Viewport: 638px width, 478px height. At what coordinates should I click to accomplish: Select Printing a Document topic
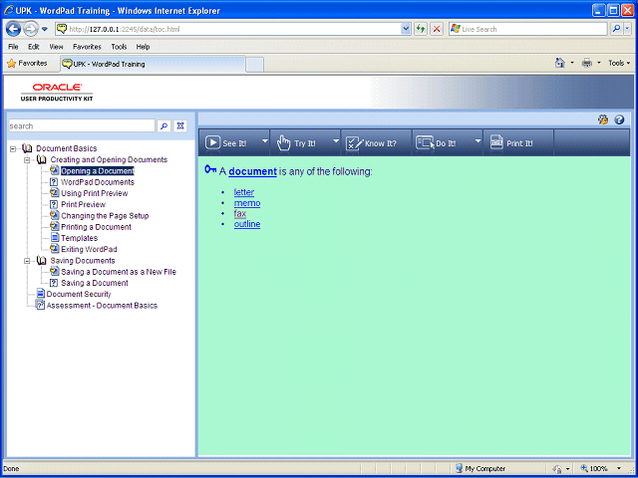(96, 227)
